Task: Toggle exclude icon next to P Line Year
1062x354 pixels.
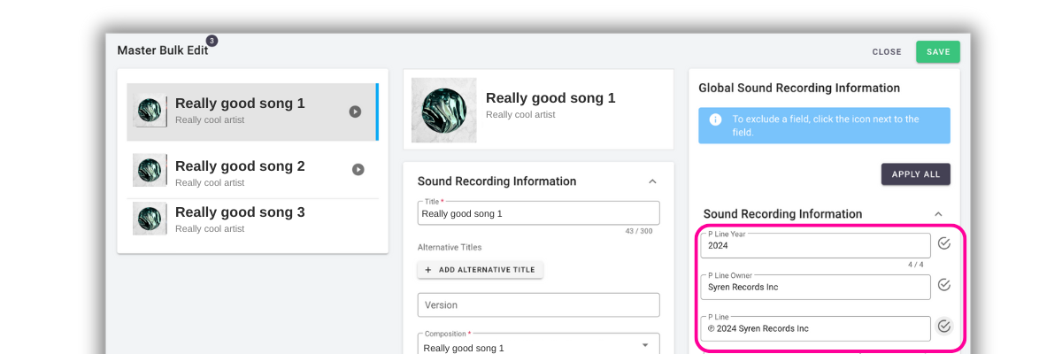Action: (943, 243)
